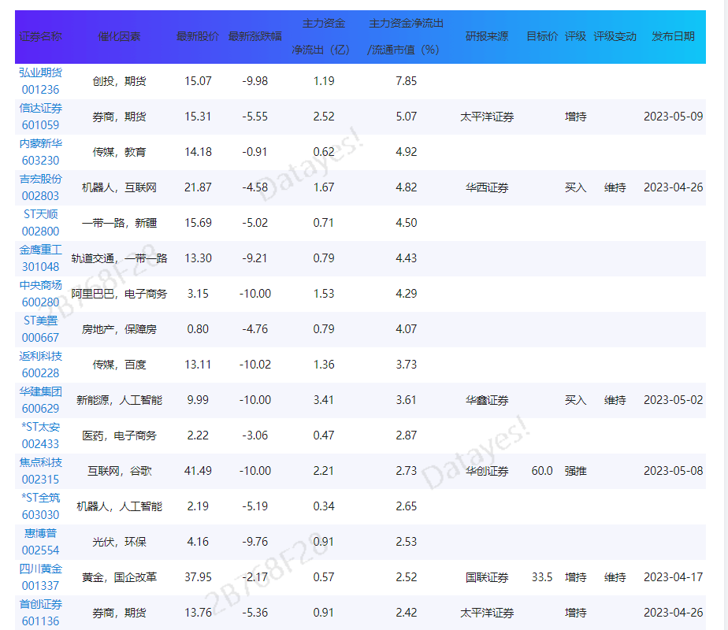Click the 证券名称 column header
This screenshot has width=728, height=630.
click(40, 36)
